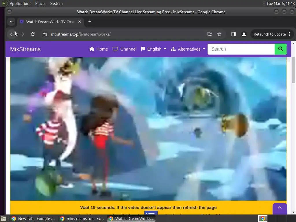
Task: Open site information icon in address bar
Action: 45,34
